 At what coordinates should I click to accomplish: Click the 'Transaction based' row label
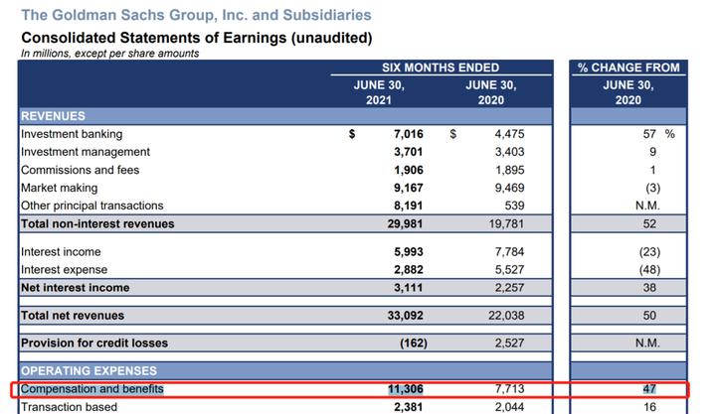coord(69,407)
